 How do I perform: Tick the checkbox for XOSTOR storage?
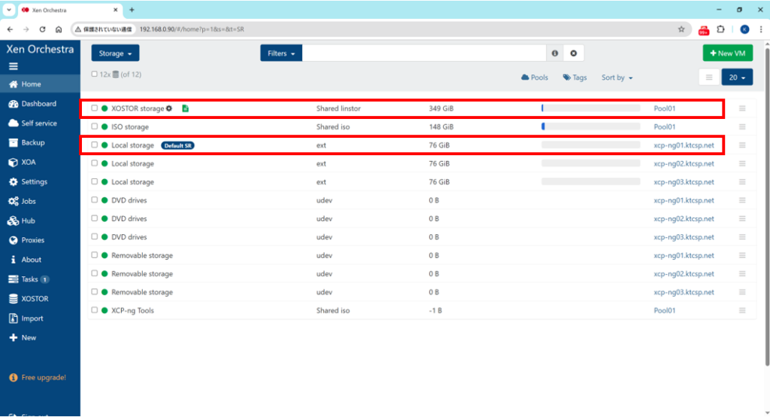[x=95, y=108]
